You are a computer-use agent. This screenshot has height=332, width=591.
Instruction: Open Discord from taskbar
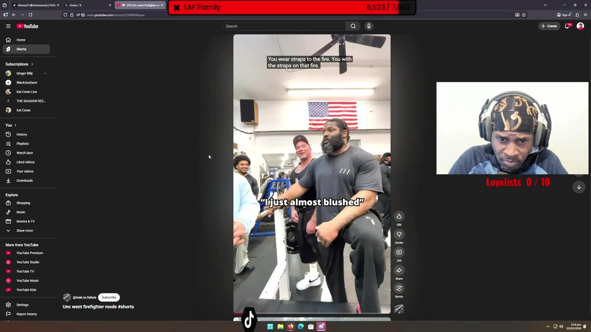coord(321,326)
